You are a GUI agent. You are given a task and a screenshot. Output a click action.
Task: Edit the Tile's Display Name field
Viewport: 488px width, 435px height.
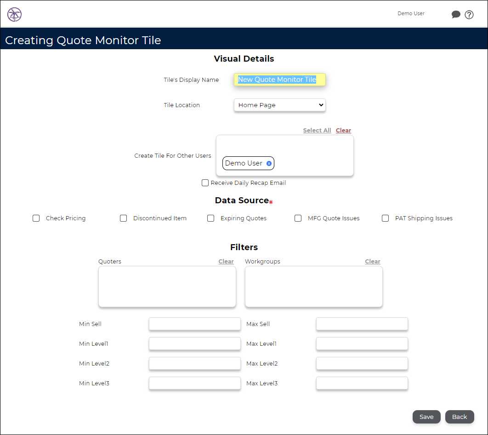pos(279,80)
